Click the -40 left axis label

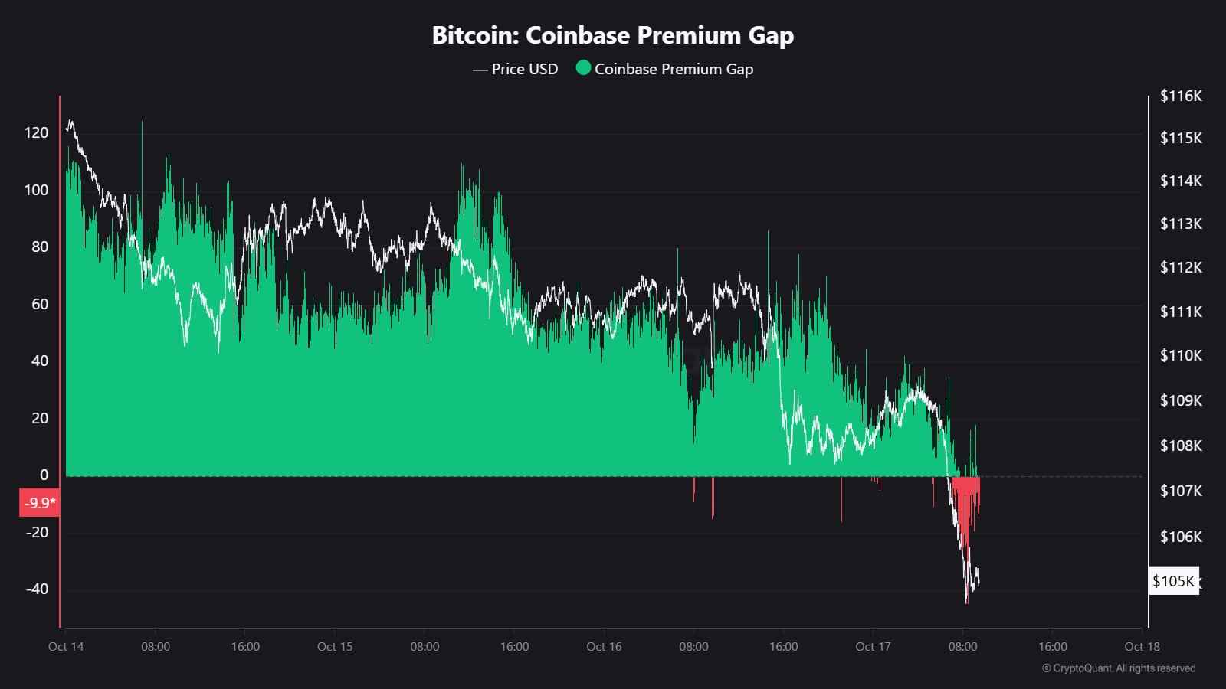point(36,589)
